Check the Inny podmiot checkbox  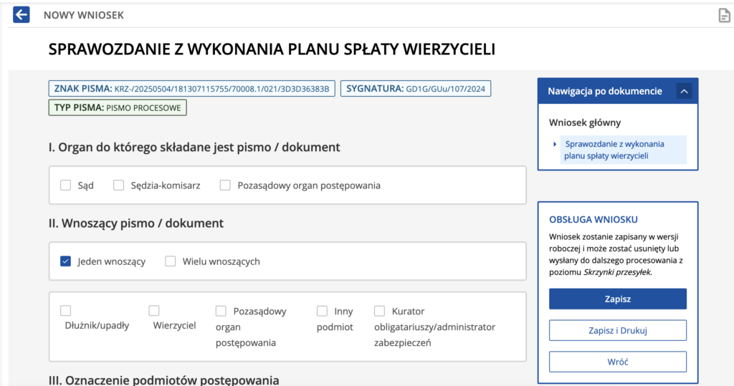(323, 311)
